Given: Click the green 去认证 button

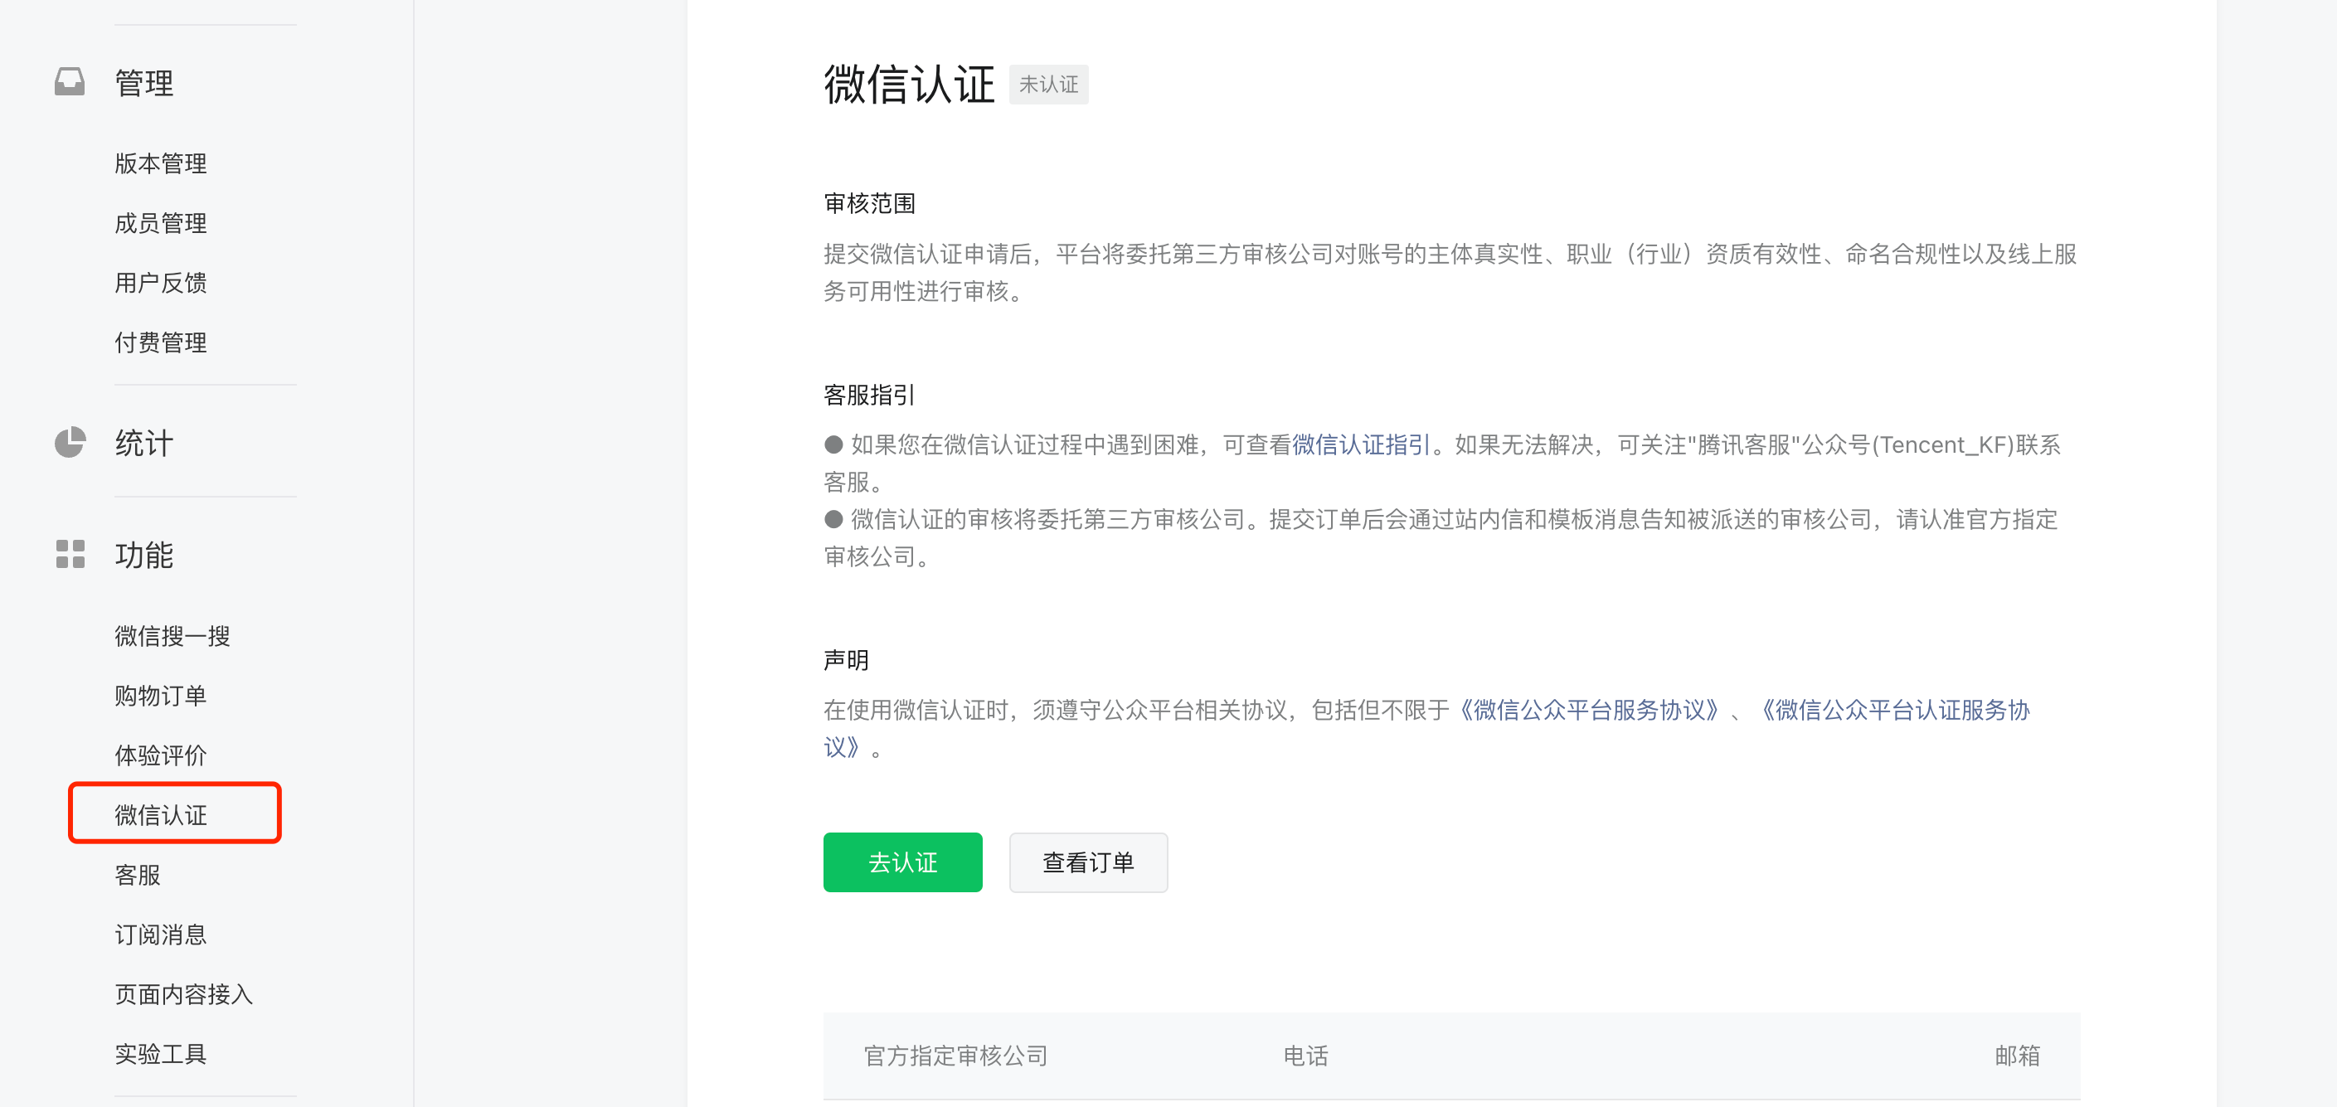Looking at the screenshot, I should [901, 862].
